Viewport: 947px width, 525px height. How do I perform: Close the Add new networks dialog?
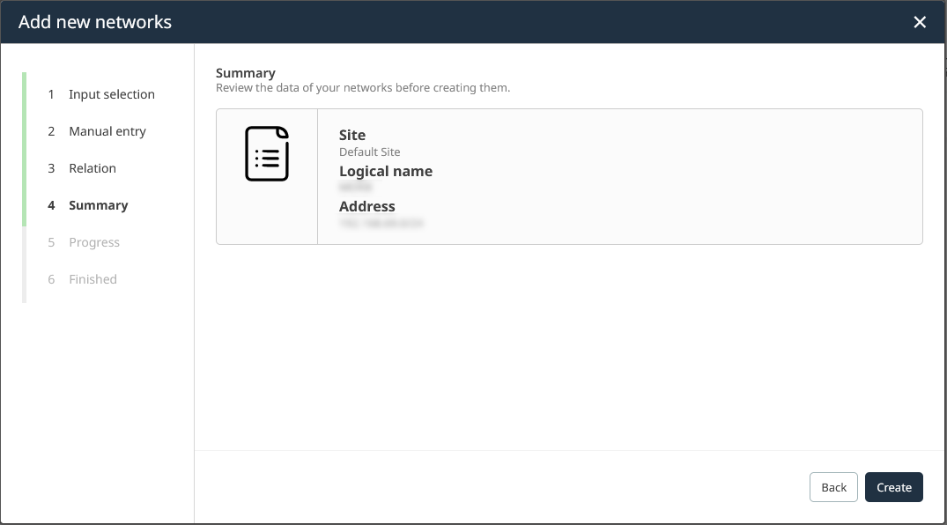(x=920, y=22)
